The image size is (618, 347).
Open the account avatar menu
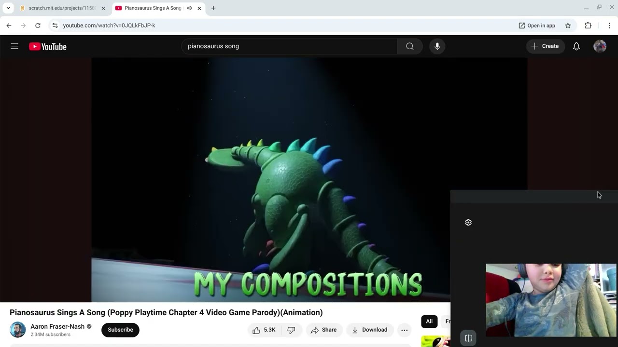coord(600,46)
